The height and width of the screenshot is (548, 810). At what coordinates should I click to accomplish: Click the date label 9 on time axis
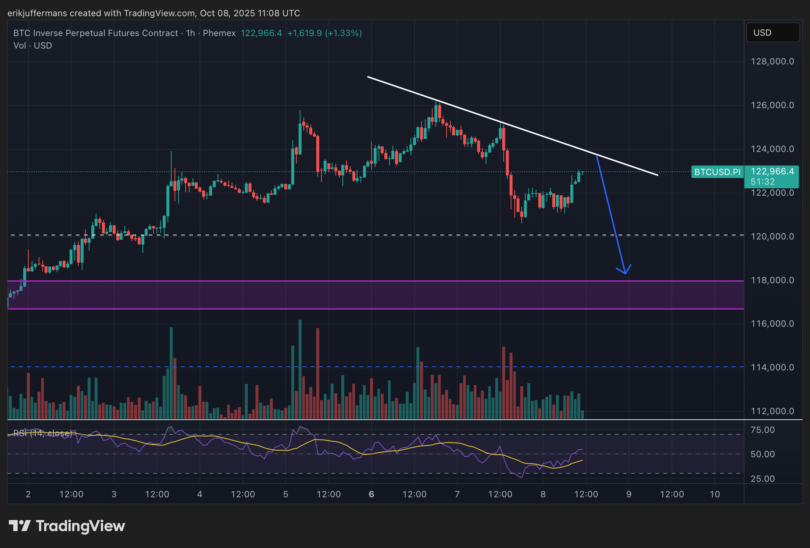[628, 494]
